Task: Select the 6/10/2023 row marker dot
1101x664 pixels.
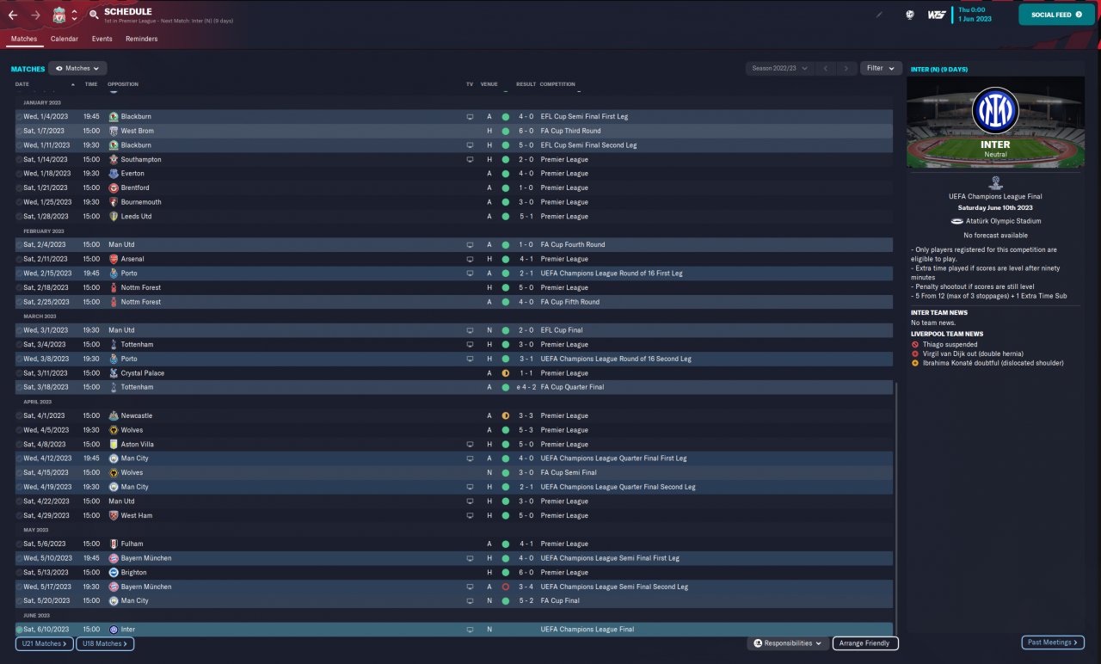Action: [19, 630]
